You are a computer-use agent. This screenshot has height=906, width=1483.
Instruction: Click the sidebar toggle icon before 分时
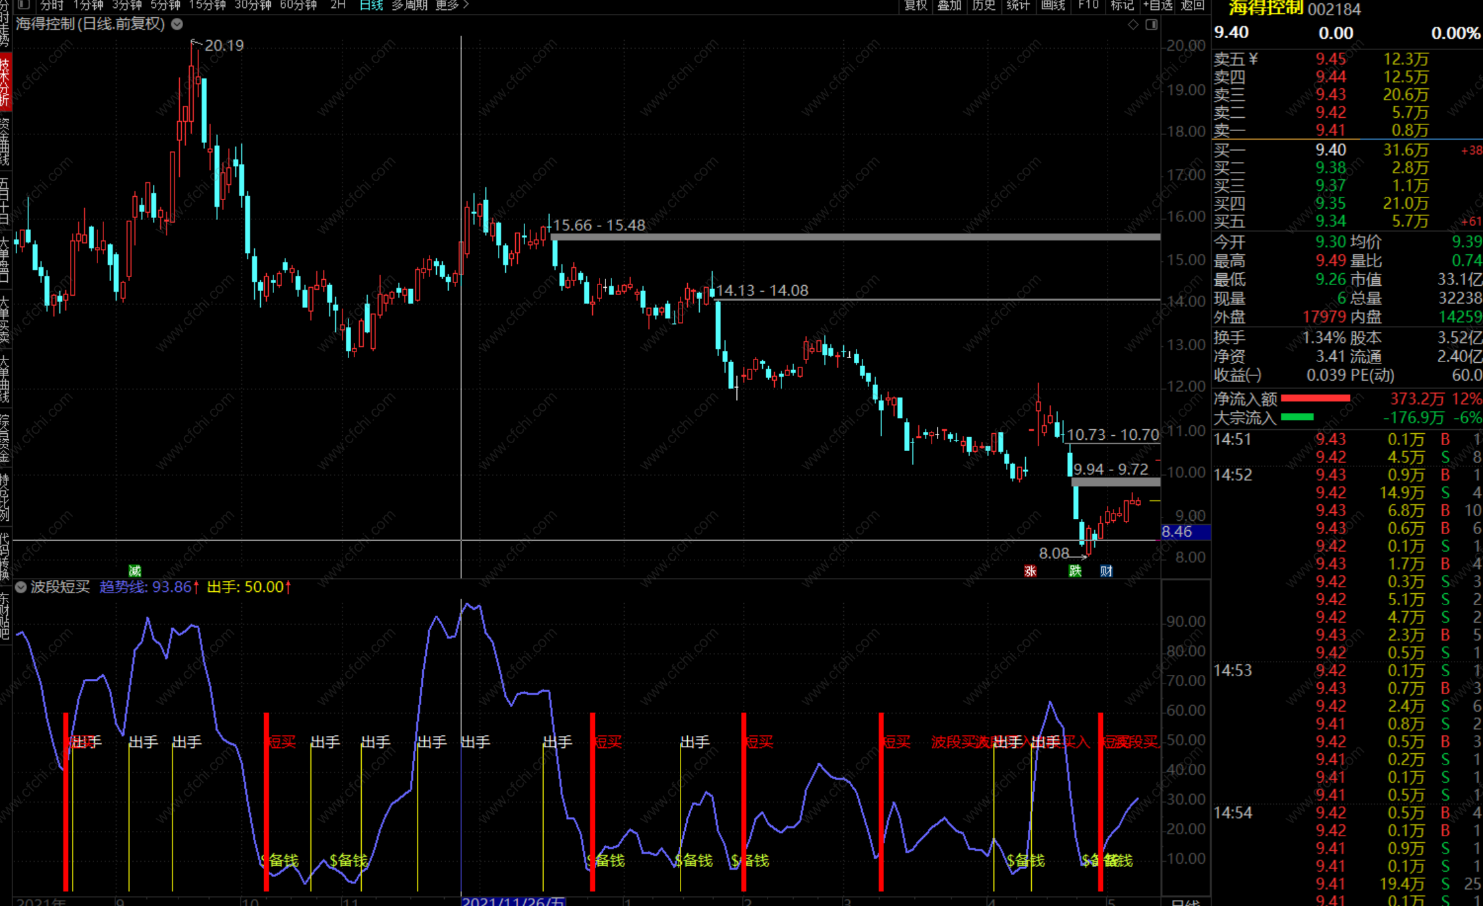(24, 5)
